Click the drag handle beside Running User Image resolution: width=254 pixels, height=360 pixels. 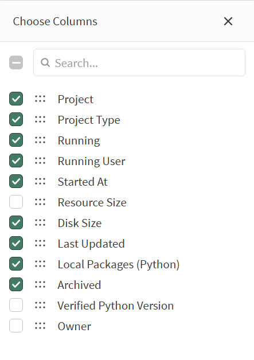(40, 161)
